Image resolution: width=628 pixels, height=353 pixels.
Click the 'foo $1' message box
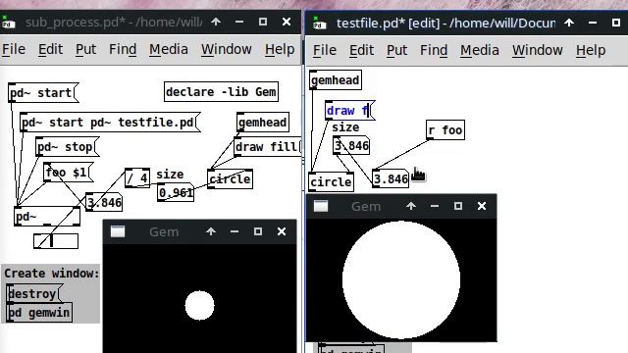68,173
